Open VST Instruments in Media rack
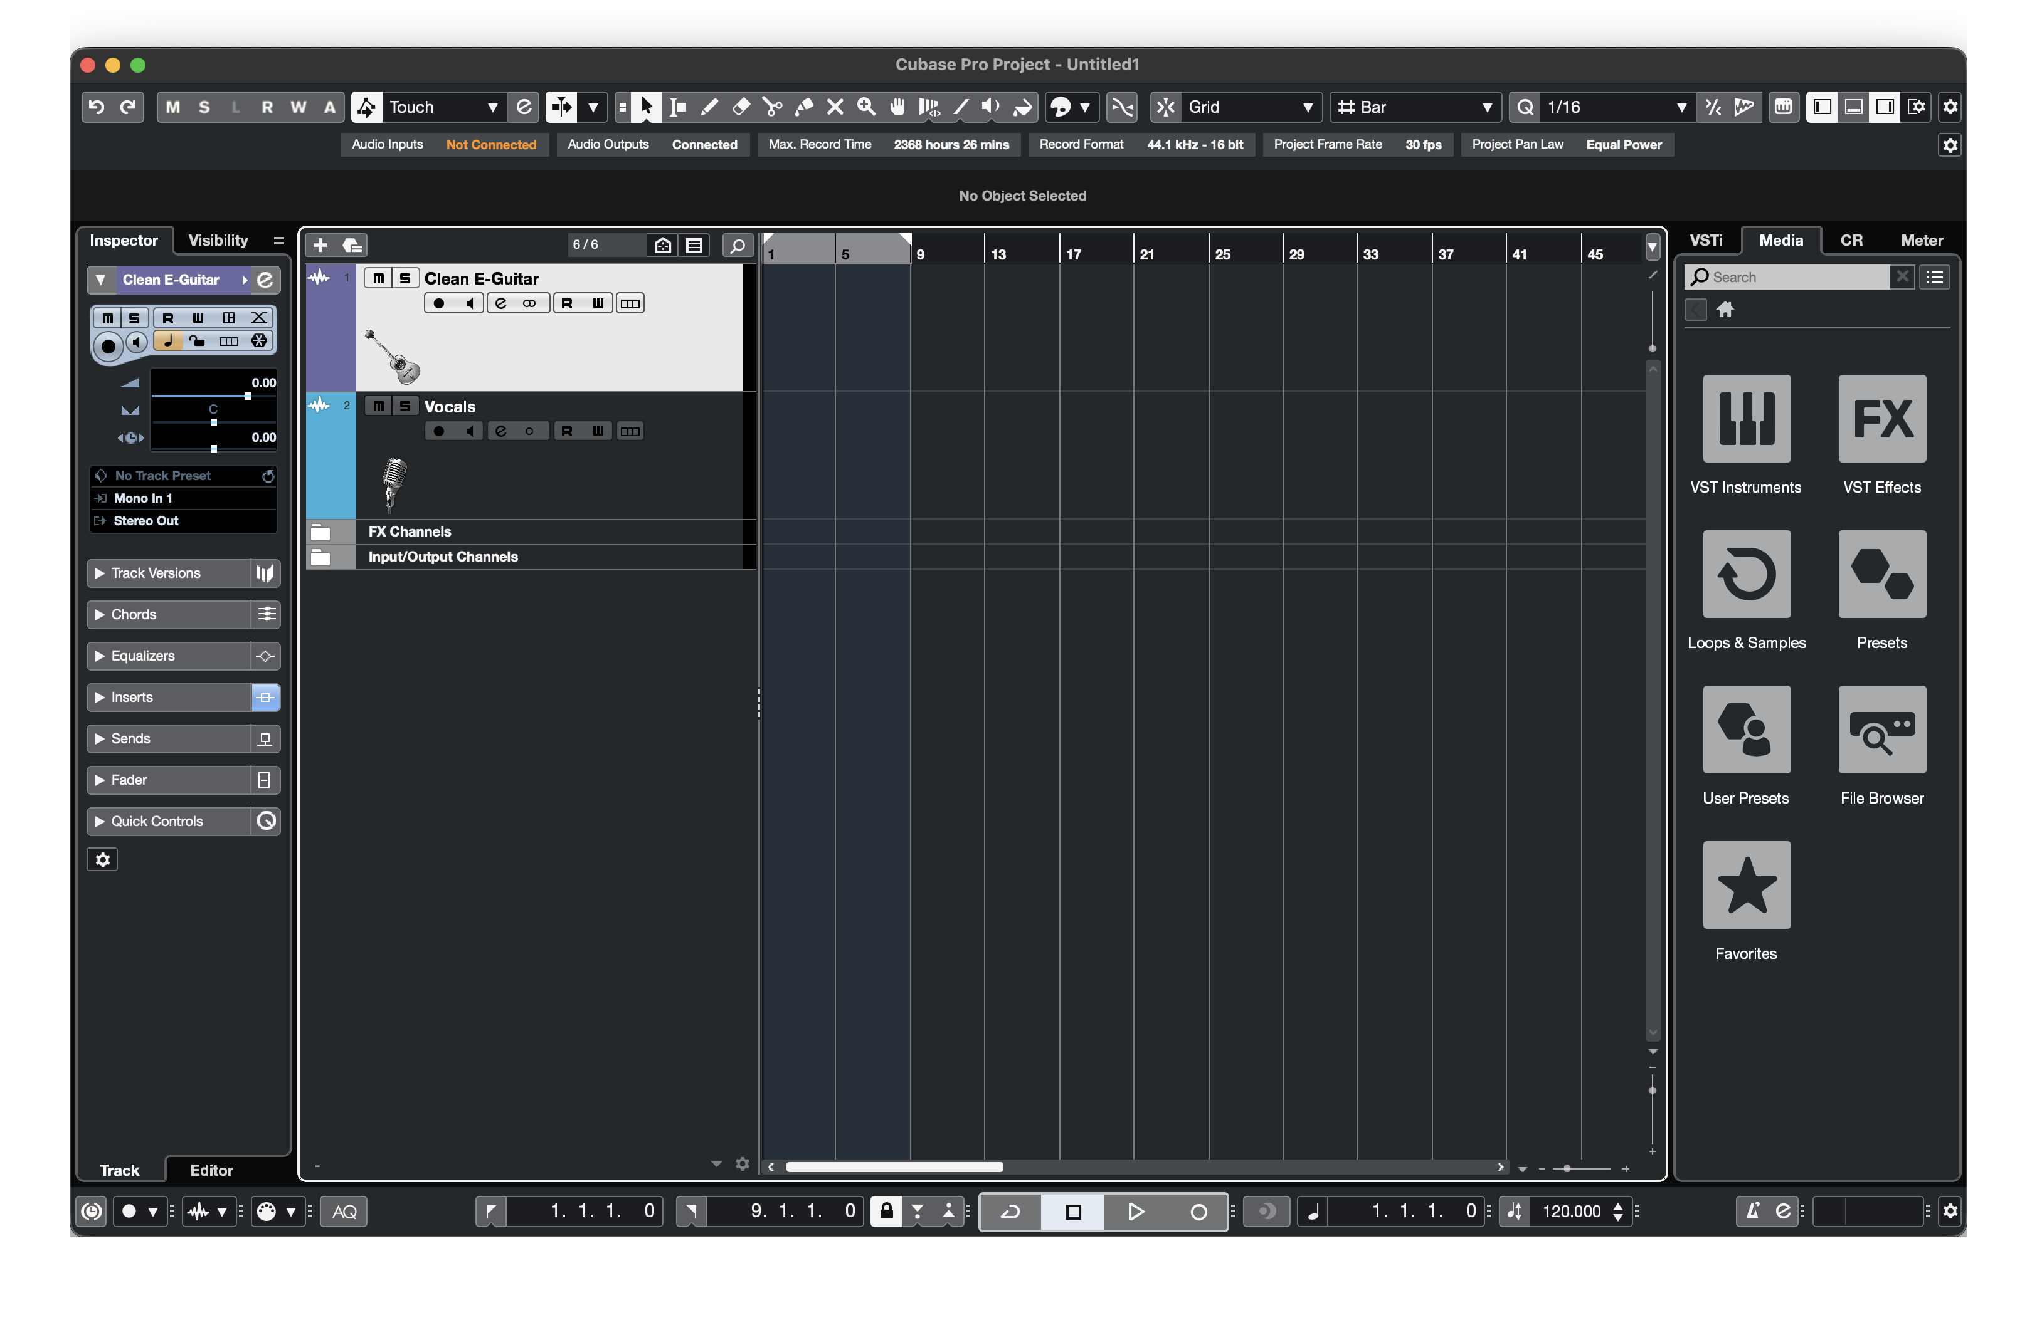Viewport: 2037px width, 1330px height. [x=1746, y=418]
